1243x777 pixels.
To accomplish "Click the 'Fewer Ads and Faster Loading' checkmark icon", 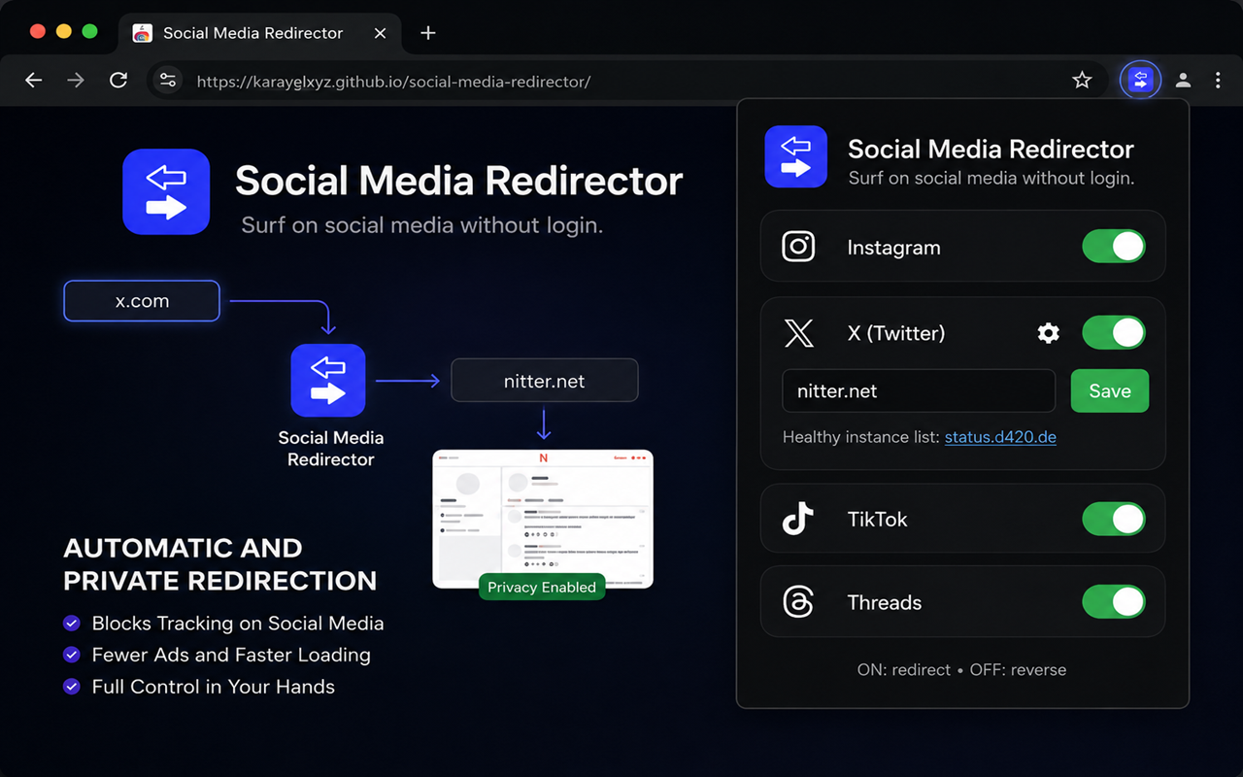I will pos(71,656).
